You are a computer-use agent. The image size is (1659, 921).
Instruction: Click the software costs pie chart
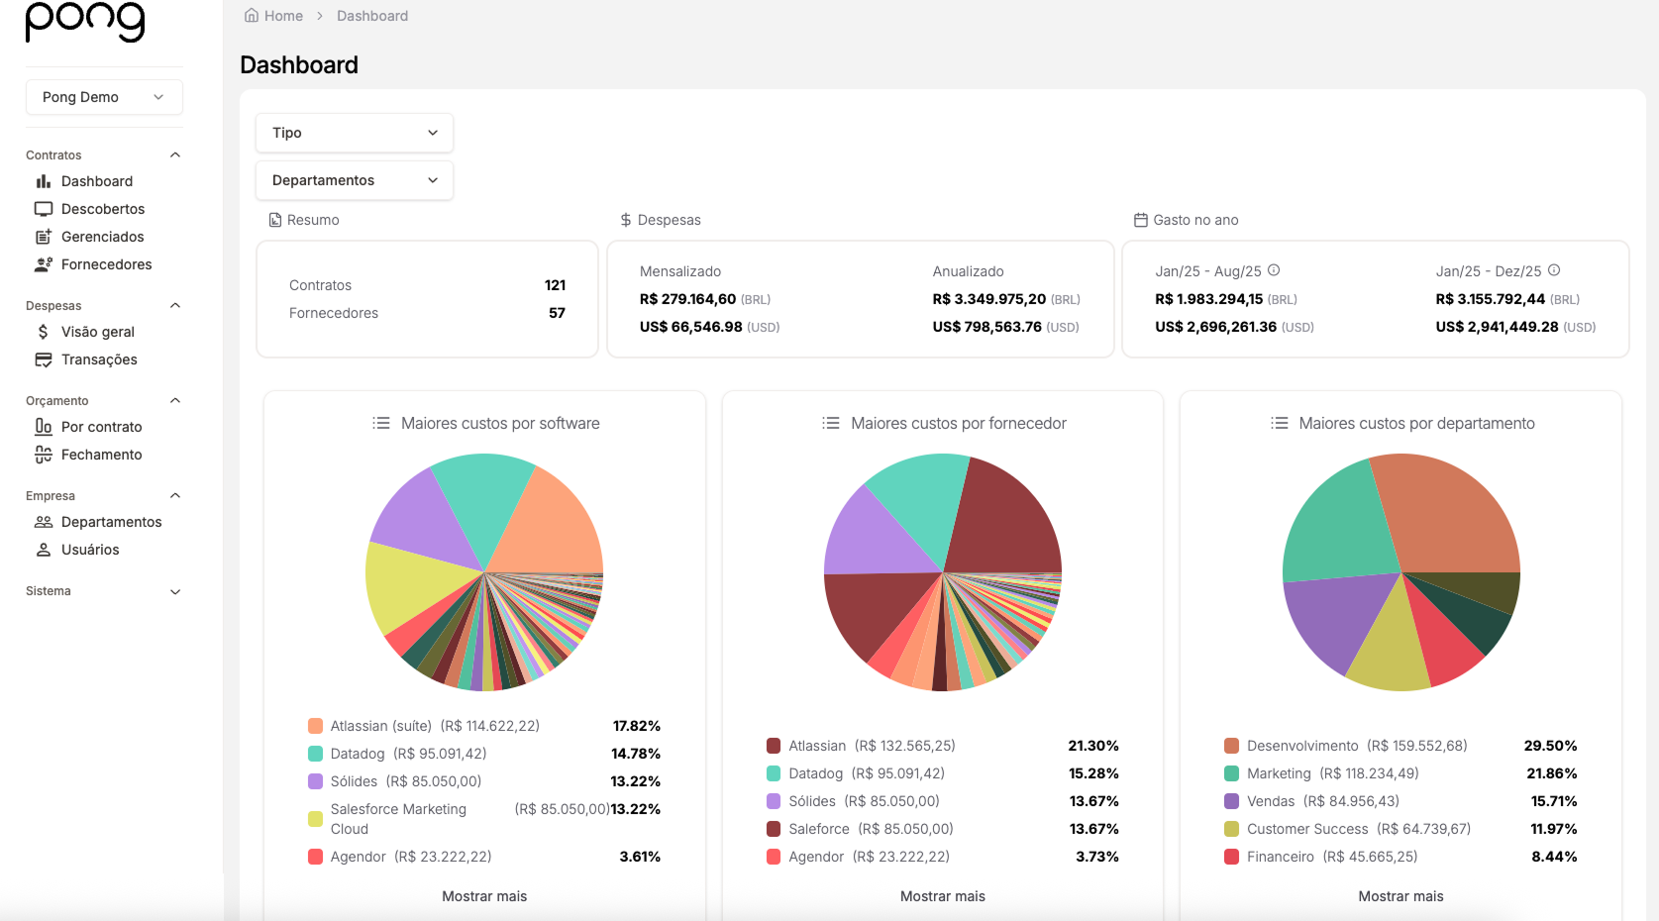[x=484, y=572]
